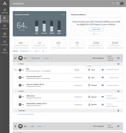This screenshot has width=126, height=133.
Task: Click the Learn More button
Action: 96,29
